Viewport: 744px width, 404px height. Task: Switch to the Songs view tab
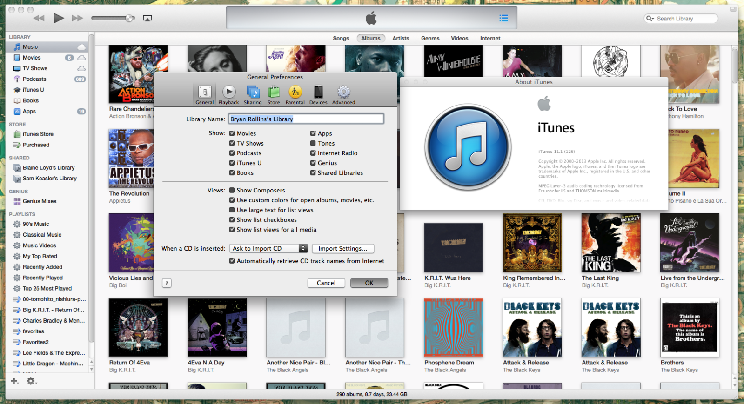point(341,39)
